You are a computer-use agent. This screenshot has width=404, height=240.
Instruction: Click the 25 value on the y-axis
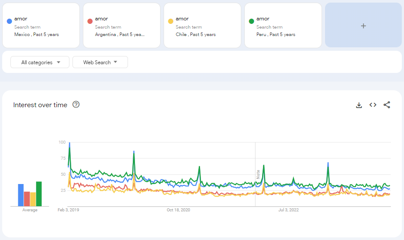click(x=63, y=190)
